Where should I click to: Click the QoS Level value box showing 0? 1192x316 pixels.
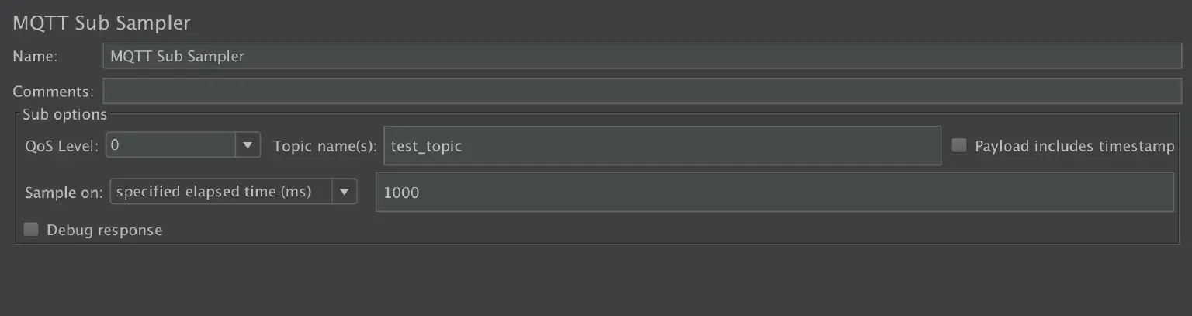(171, 145)
